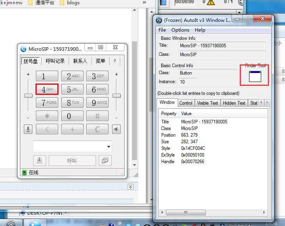Click the Property column header
This screenshot has height=226, width=285.
[169, 114]
